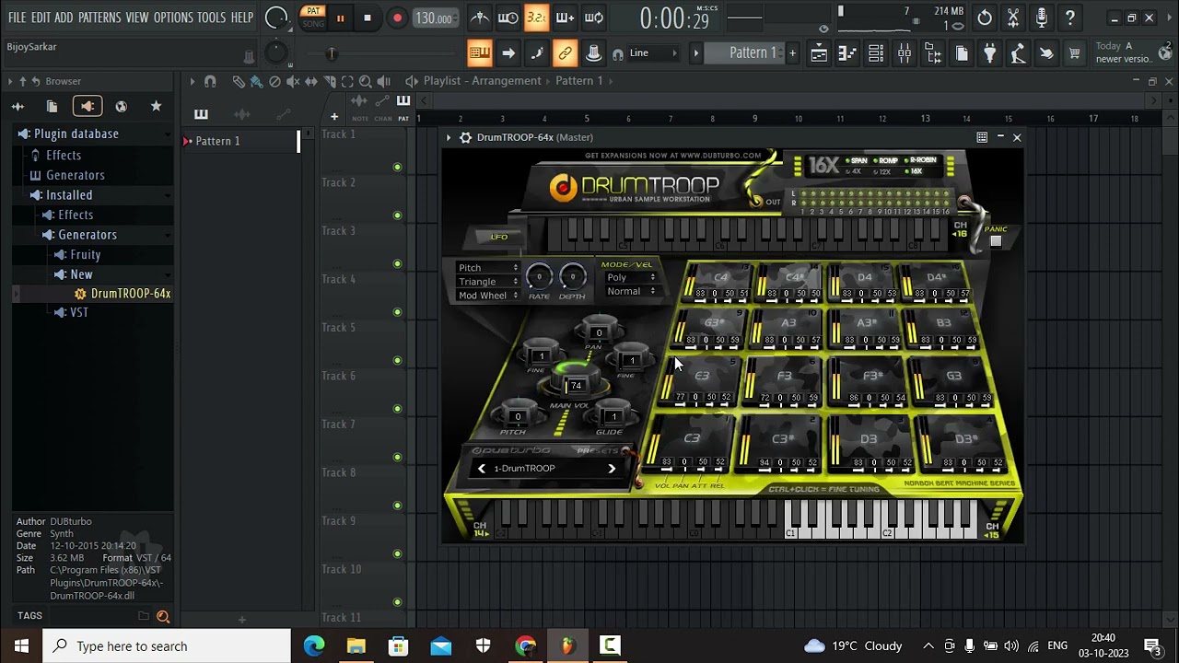Open the plugin picker plug icon
Screen dimensions: 1179x663
point(990,54)
